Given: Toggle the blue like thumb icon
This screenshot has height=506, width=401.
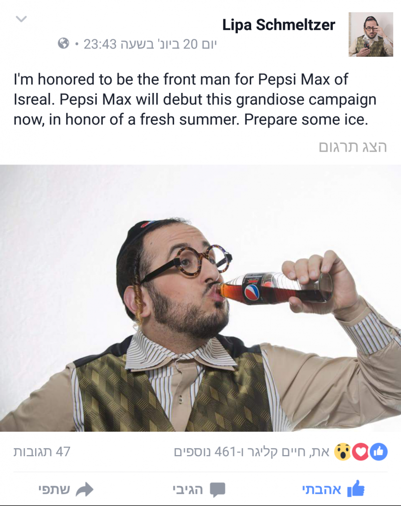Looking at the screenshot, I should [x=356, y=489].
